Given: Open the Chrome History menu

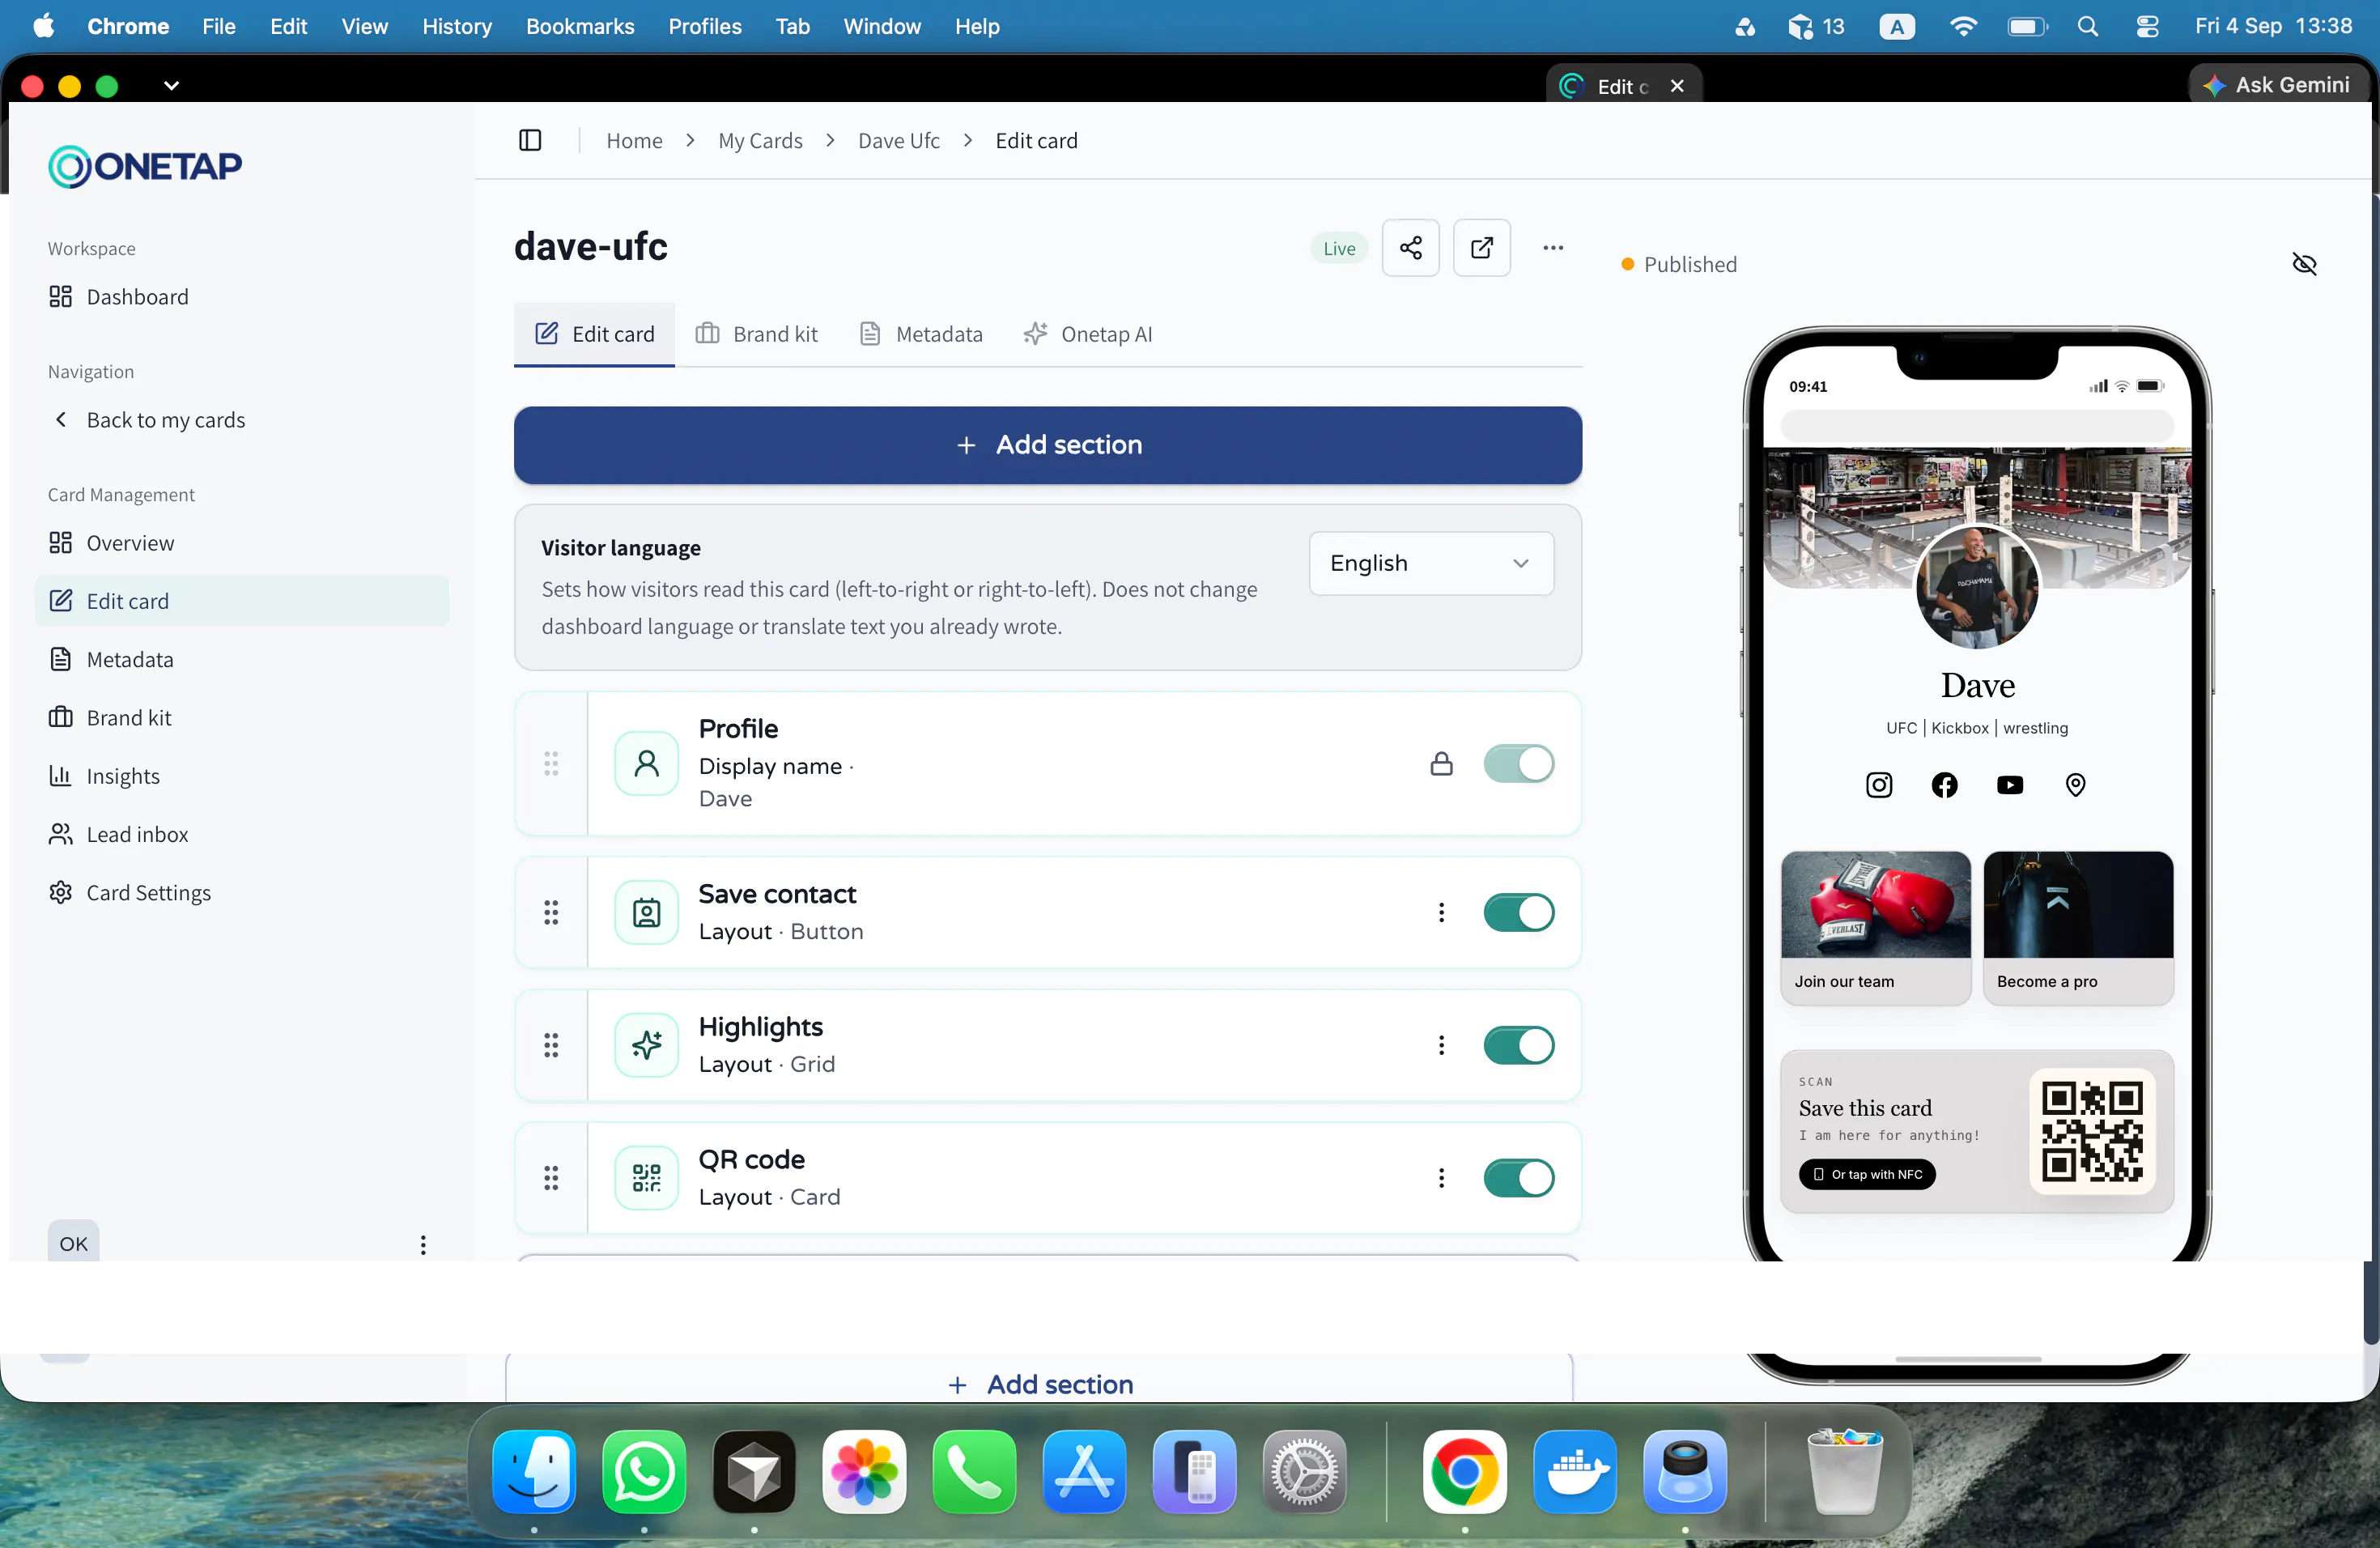Looking at the screenshot, I should pyautogui.click(x=456, y=26).
